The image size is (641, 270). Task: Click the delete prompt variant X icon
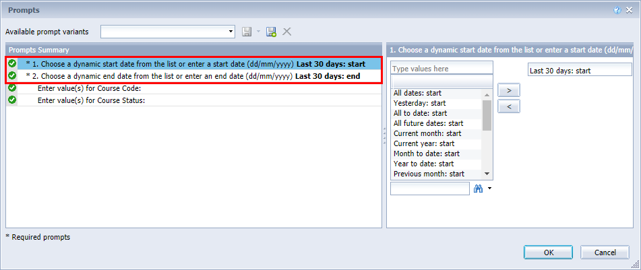tap(286, 32)
